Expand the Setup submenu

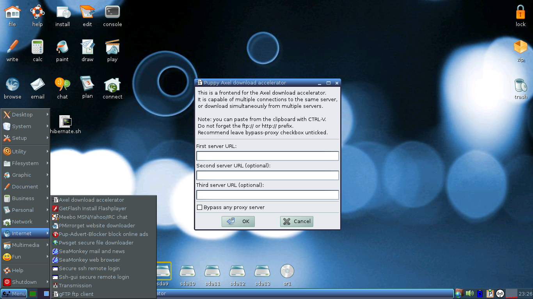click(x=25, y=138)
